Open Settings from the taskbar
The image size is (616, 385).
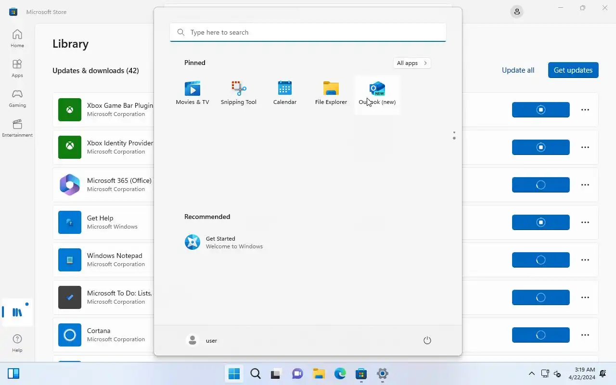[383, 373]
